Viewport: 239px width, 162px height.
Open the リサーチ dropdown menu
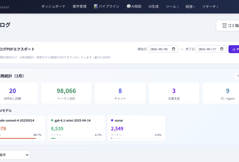(x=210, y=7)
